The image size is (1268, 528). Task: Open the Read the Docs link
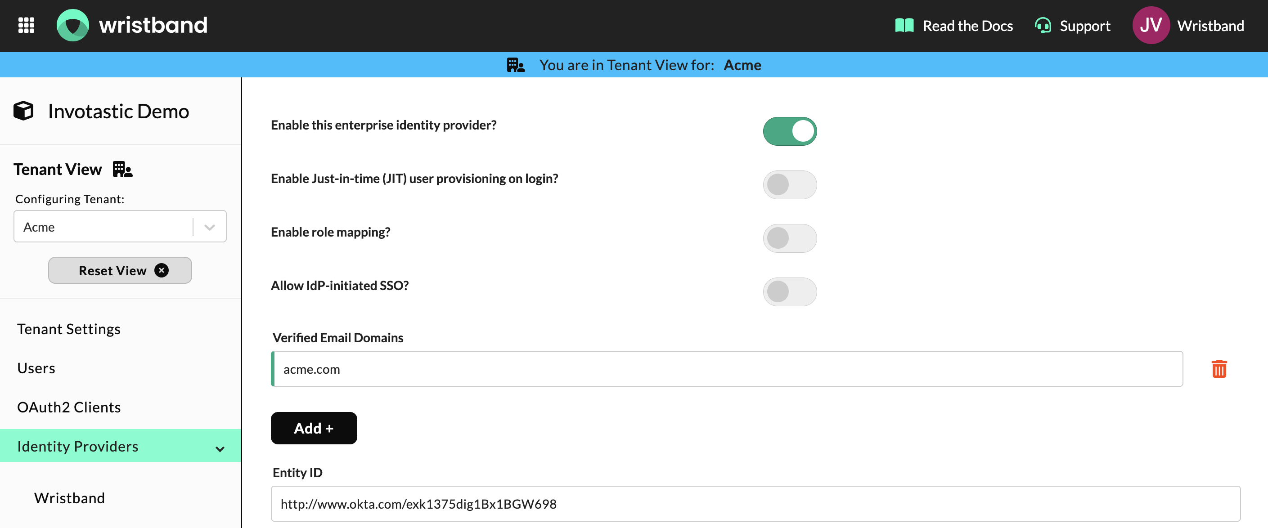967,26
